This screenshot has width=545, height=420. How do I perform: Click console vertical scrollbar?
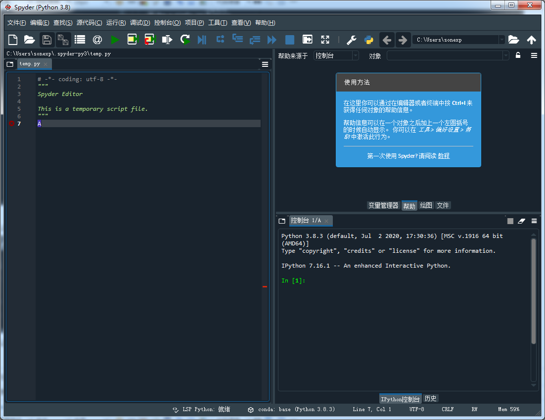[534, 291]
